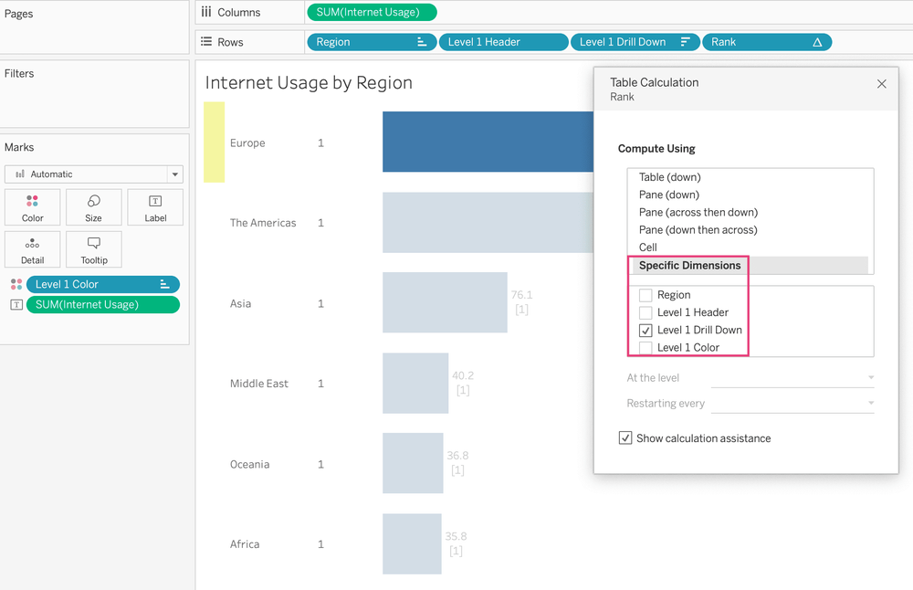913x590 pixels.
Task: Open the Label property on the Marks card
Action: (154, 206)
